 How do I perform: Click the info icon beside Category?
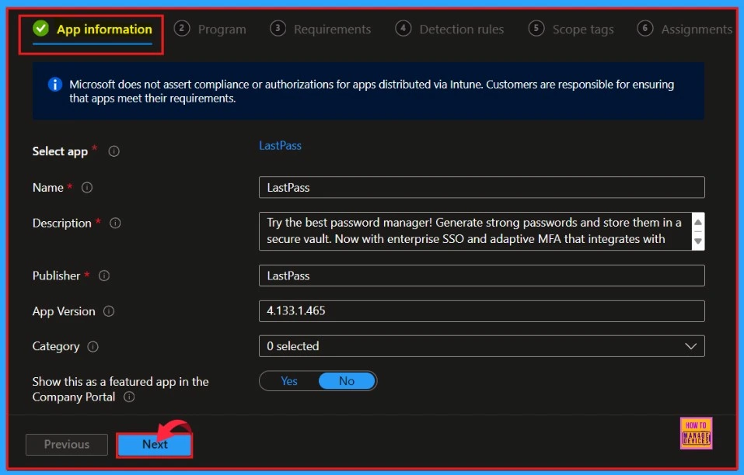93,347
